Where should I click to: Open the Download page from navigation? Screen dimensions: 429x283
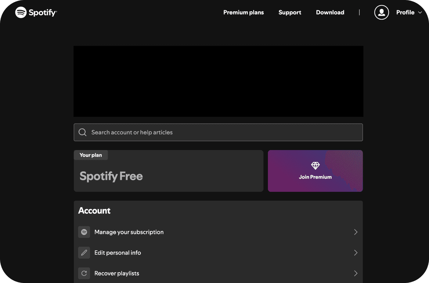pyautogui.click(x=330, y=12)
